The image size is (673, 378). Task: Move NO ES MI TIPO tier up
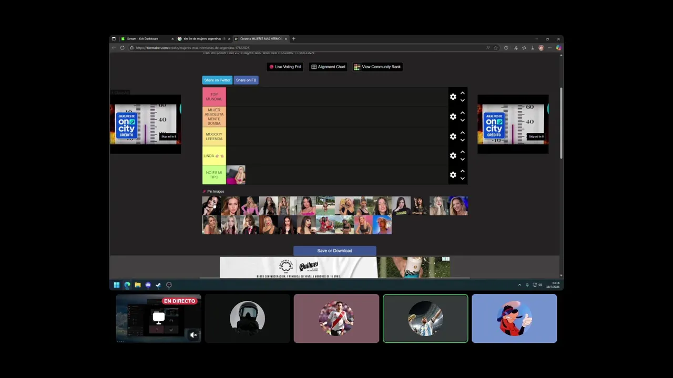(x=462, y=171)
